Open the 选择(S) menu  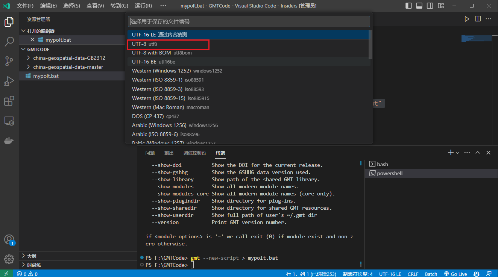click(71, 6)
